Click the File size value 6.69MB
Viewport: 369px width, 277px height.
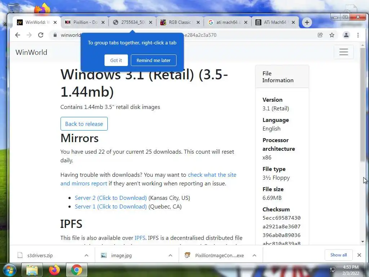tap(272, 198)
